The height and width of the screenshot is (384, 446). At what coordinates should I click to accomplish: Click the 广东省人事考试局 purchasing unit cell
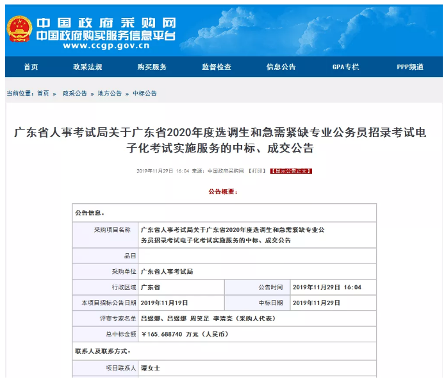pyautogui.click(x=257, y=272)
